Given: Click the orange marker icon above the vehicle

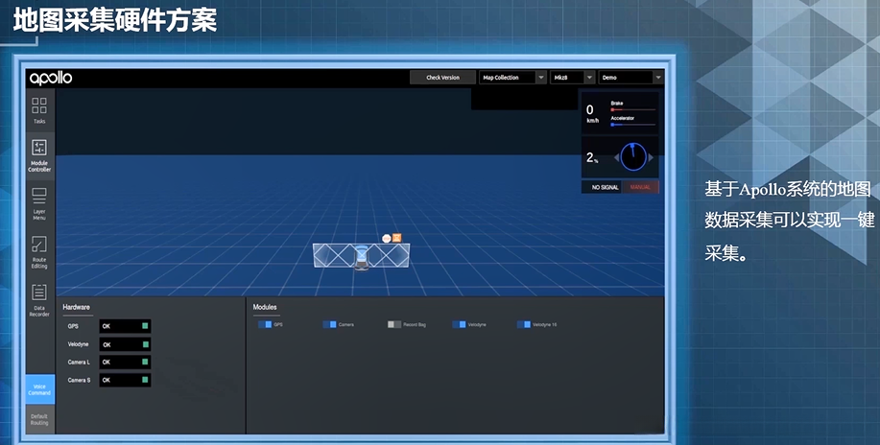Looking at the screenshot, I should 395,238.
